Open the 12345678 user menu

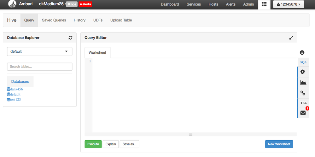click(x=289, y=4)
